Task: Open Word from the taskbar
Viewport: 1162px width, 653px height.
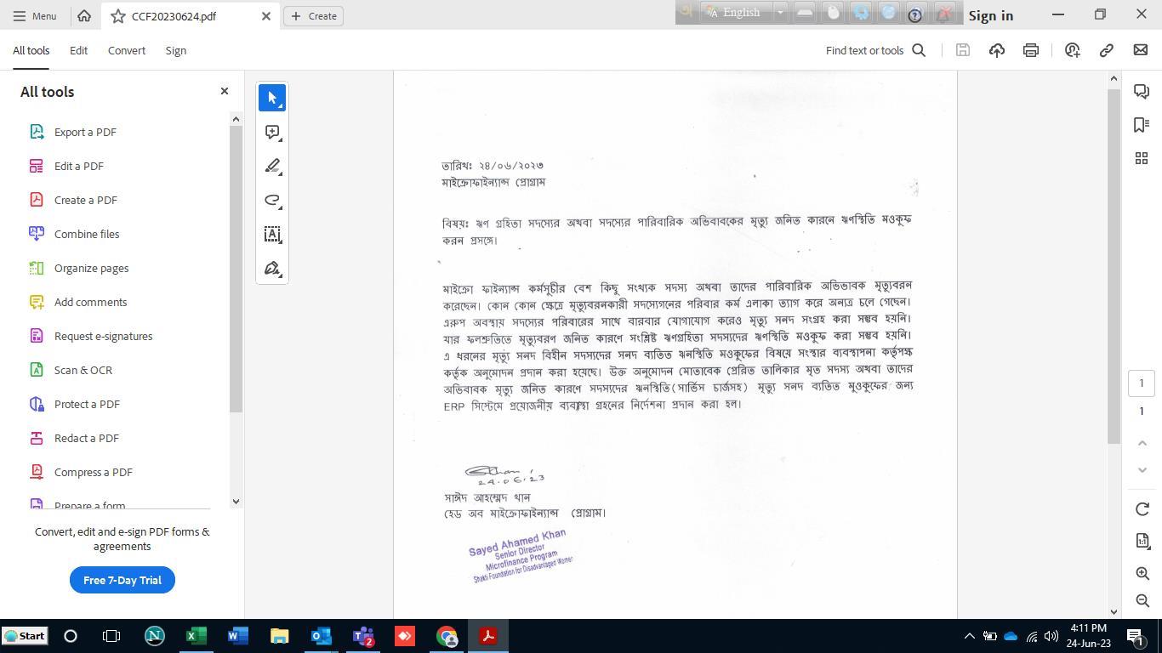Action: [x=238, y=636]
